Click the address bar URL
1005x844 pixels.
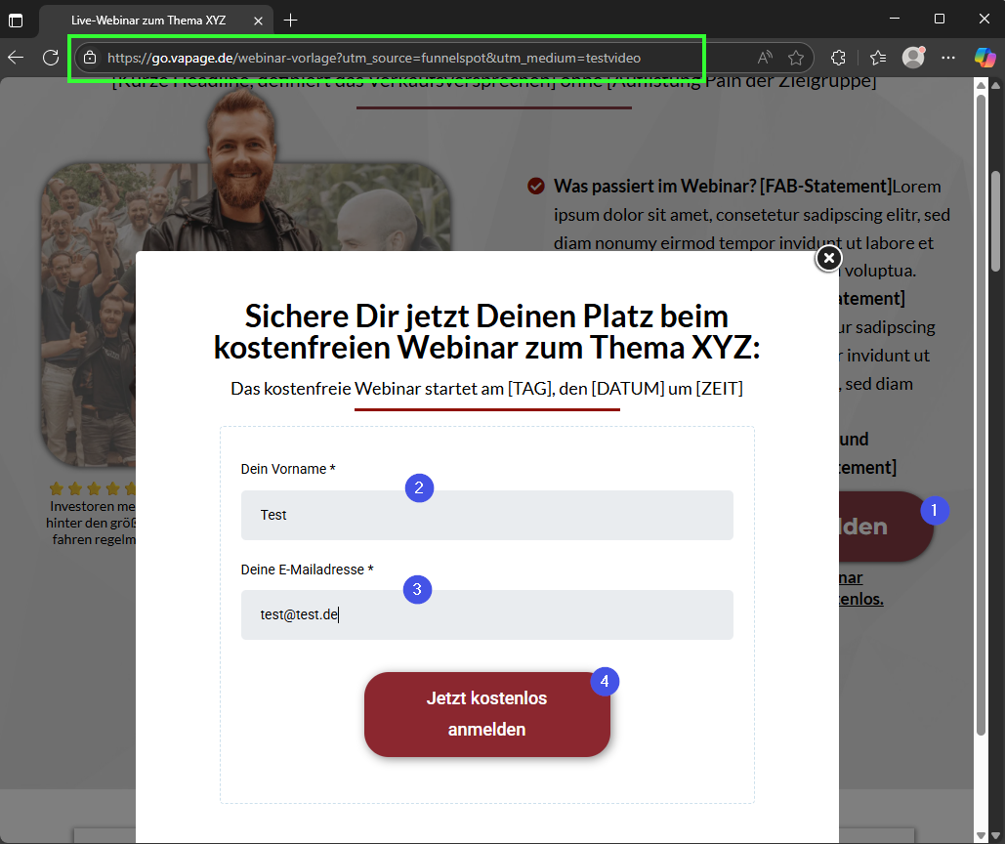374,58
